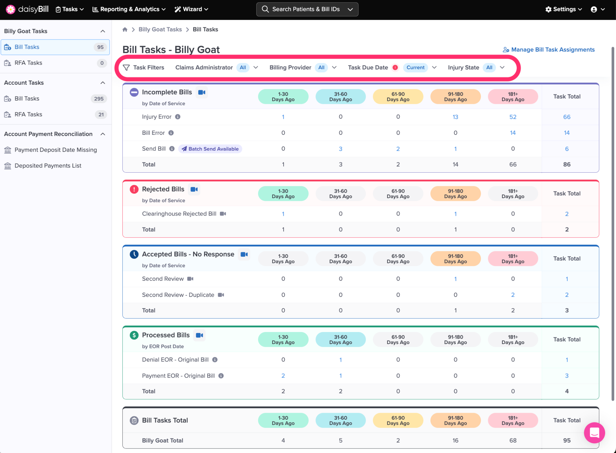Click the video icon beside Incomplete Bills
The width and height of the screenshot is (616, 453).
202,92
